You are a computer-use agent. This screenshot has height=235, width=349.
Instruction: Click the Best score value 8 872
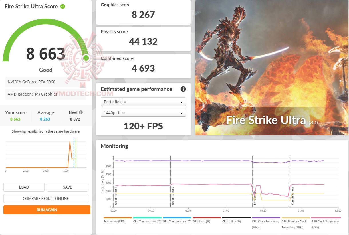75,119
